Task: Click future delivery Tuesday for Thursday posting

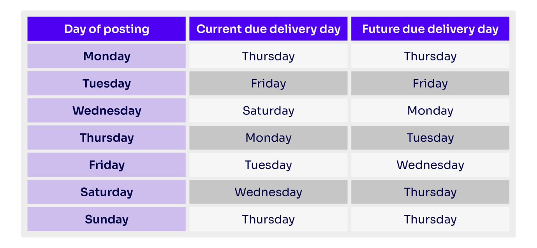Action: tap(430, 138)
